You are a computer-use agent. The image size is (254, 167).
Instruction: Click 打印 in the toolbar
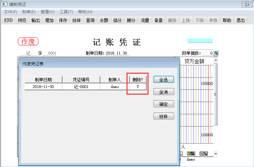[8, 20]
